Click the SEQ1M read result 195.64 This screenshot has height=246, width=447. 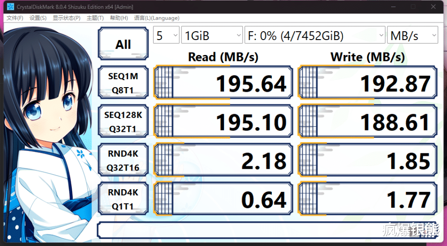point(223,82)
